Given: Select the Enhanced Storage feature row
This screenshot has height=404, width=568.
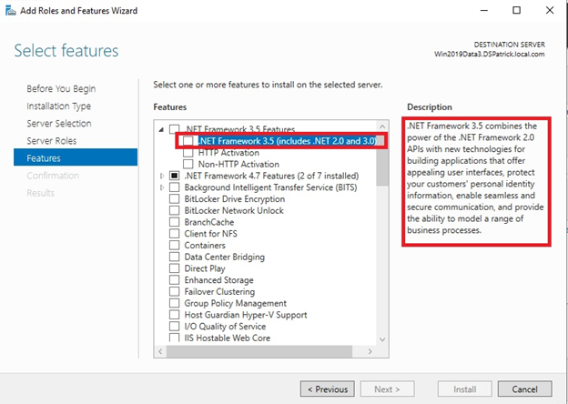Looking at the screenshot, I should 218,280.
